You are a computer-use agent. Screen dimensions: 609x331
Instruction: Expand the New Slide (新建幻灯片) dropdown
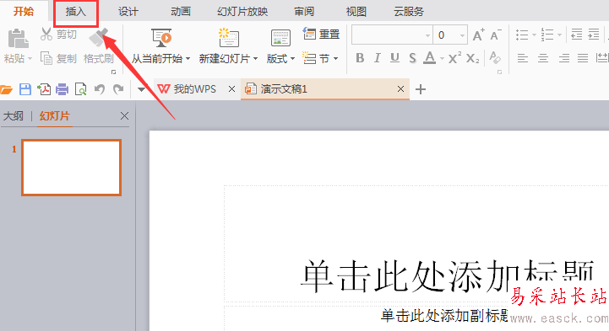(256, 59)
